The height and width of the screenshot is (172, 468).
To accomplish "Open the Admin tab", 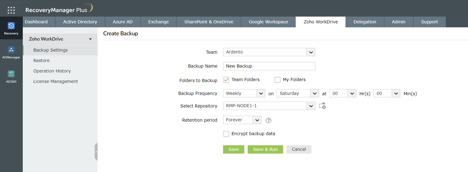I will tap(398, 22).
